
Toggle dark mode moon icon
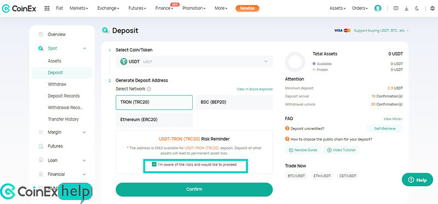tap(417, 8)
